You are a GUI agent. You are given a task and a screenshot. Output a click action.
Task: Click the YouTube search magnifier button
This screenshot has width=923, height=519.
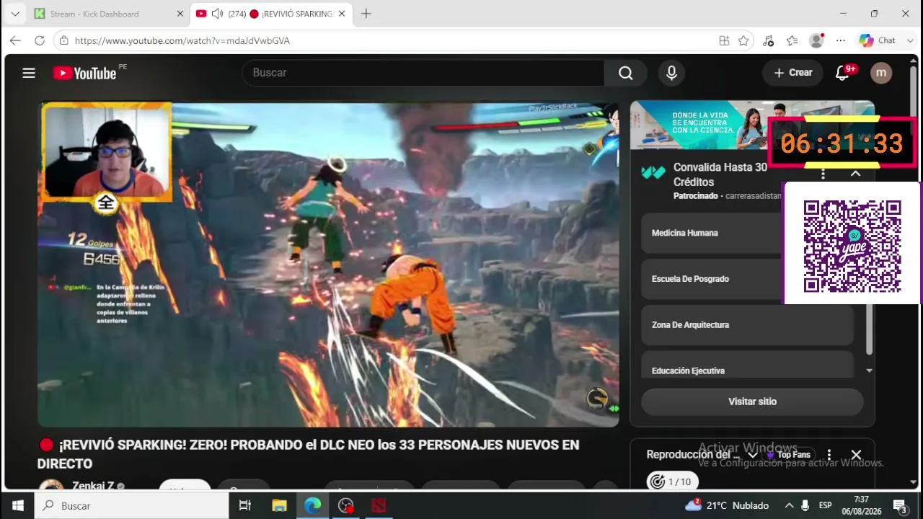(x=625, y=73)
